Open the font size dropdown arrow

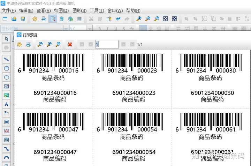90,29
